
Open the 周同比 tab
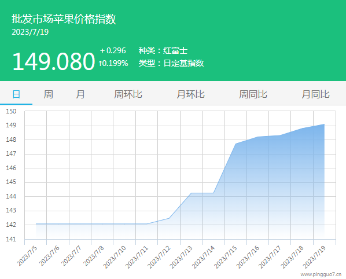click(253, 94)
